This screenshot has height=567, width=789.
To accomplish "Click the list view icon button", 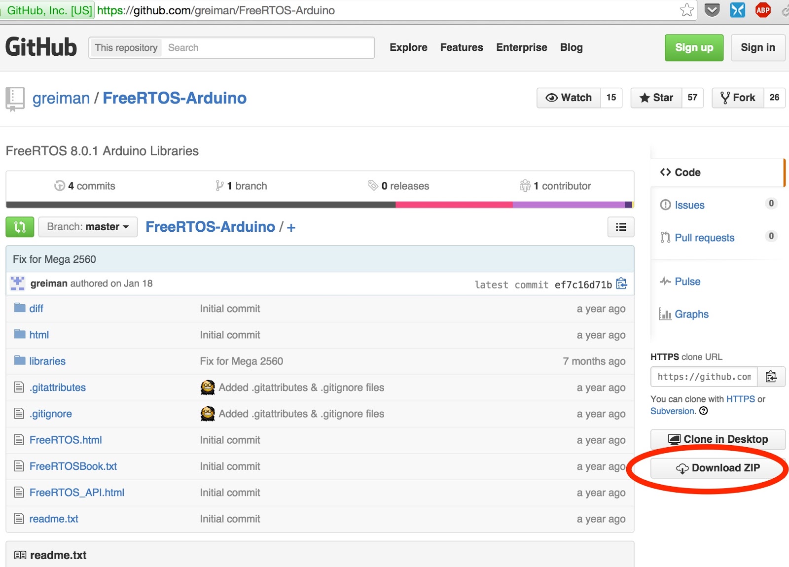I will (x=621, y=227).
